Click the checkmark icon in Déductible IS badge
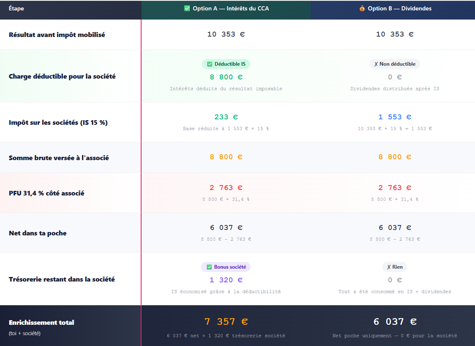Screen dimensions: 475x346 pyautogui.click(x=210, y=64)
